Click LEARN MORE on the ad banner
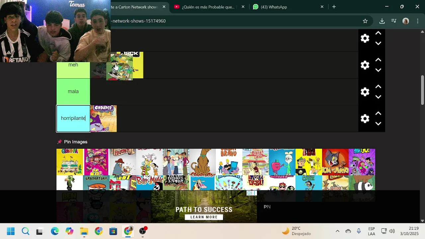The height and width of the screenshot is (239, 425). tap(204, 217)
